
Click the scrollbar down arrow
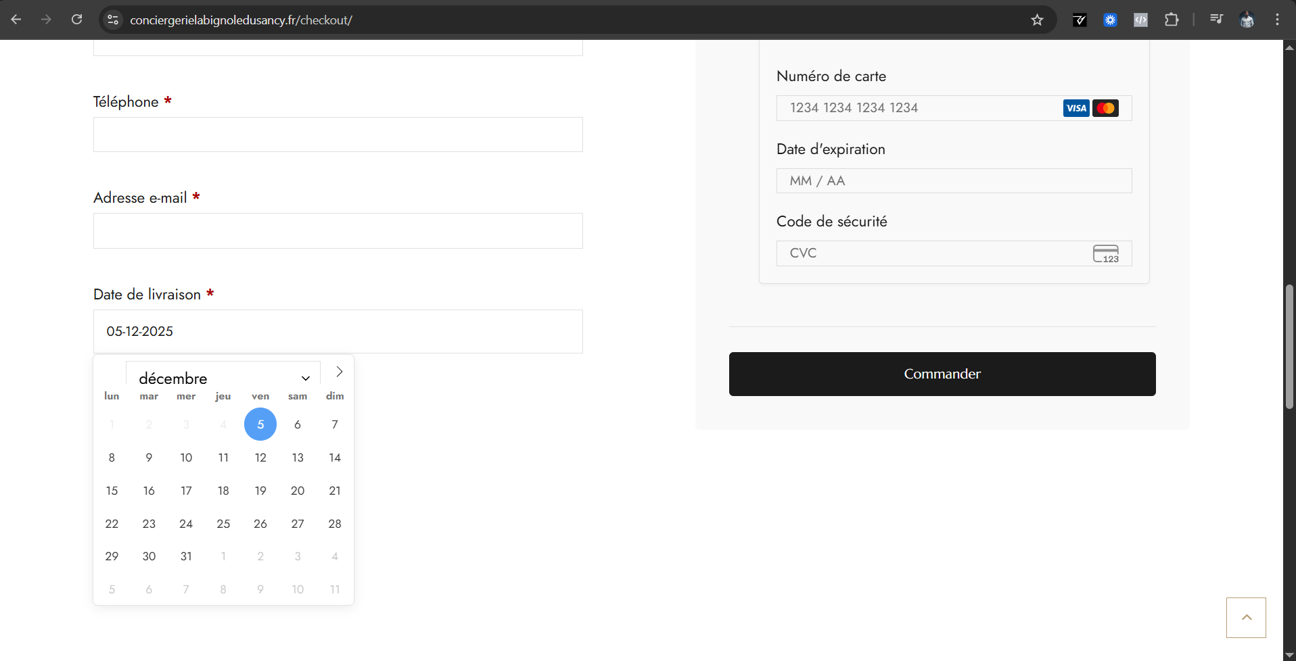pyautogui.click(x=1289, y=656)
